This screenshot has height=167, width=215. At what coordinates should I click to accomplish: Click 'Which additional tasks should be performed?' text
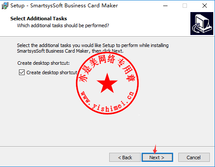point(63,25)
